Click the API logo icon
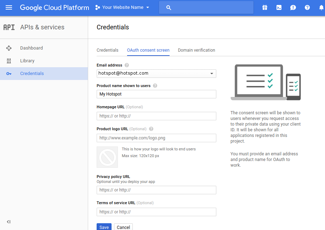This screenshot has width=325, height=230. click(x=9, y=27)
